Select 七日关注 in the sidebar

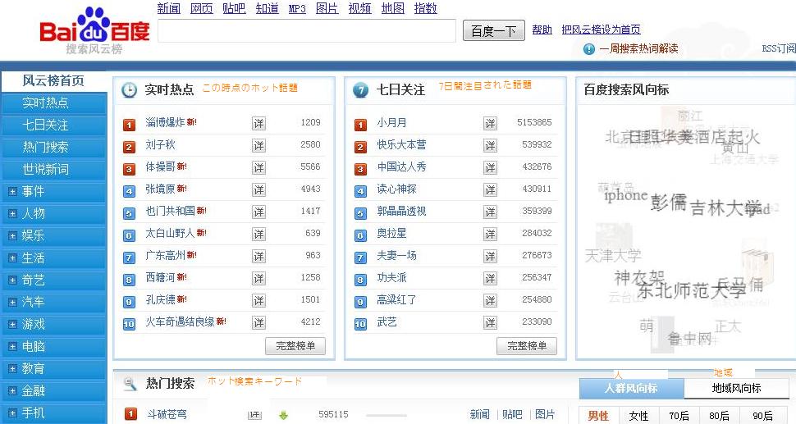53,125
